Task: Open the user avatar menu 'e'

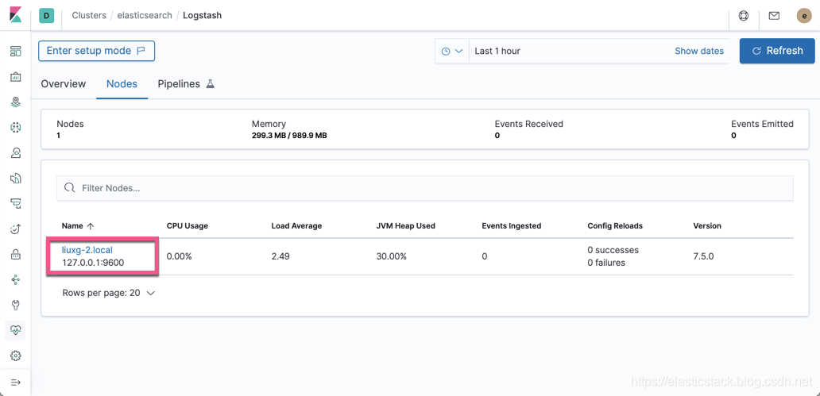Action: pyautogui.click(x=804, y=16)
